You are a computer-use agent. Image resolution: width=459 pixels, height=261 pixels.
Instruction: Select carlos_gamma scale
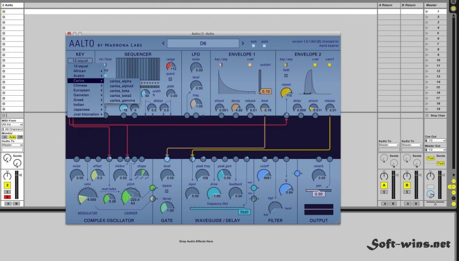[122, 100]
